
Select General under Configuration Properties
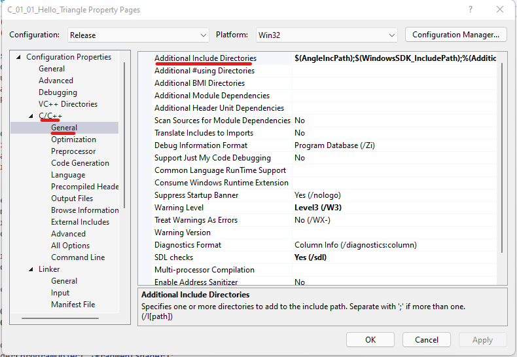[x=52, y=69]
